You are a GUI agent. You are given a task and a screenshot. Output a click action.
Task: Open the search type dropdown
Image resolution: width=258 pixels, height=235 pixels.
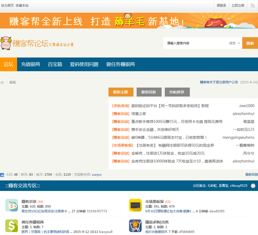[235, 43]
